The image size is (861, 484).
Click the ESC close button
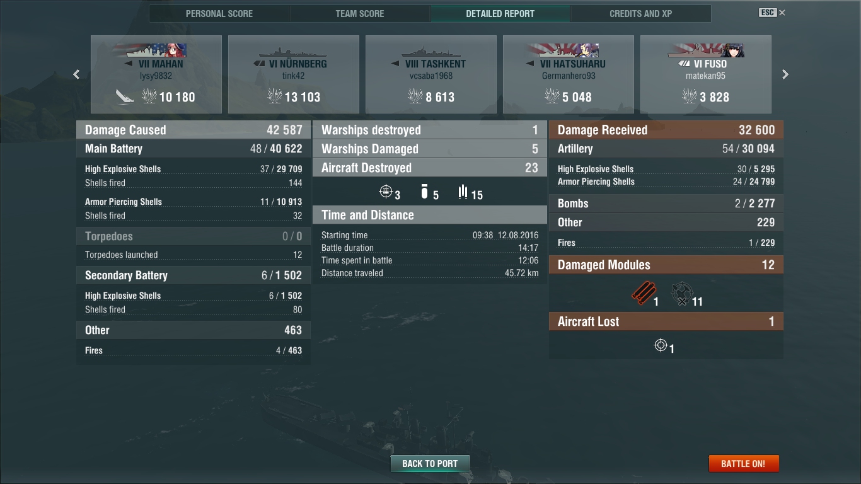772,13
